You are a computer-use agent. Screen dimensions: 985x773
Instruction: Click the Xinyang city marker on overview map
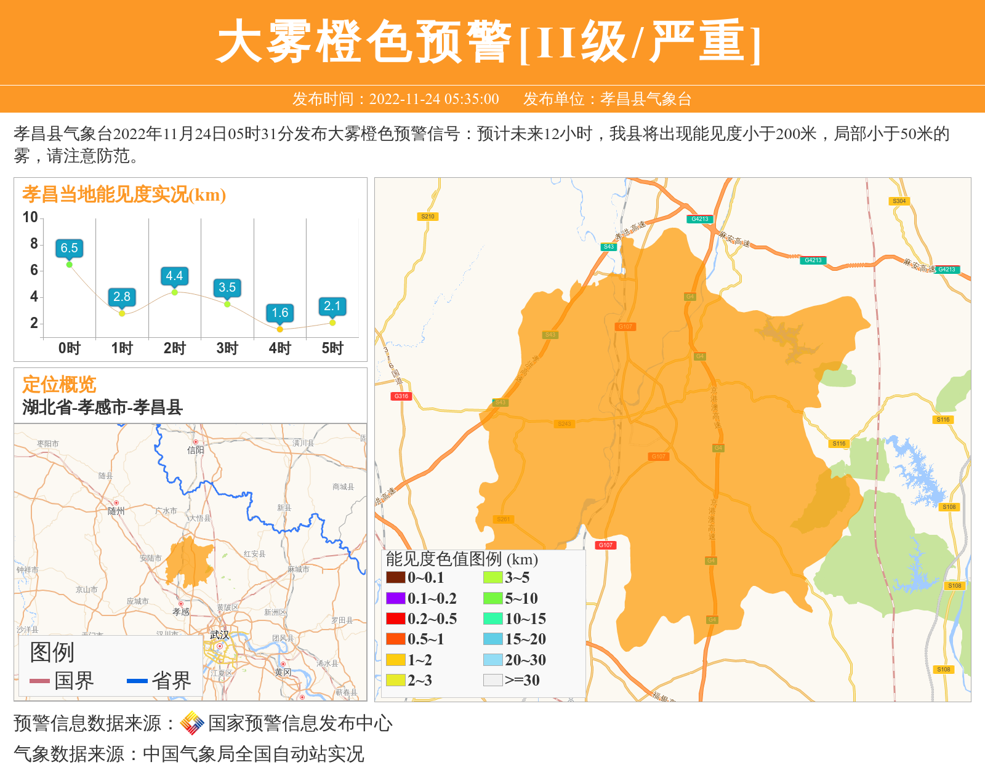click(x=196, y=442)
